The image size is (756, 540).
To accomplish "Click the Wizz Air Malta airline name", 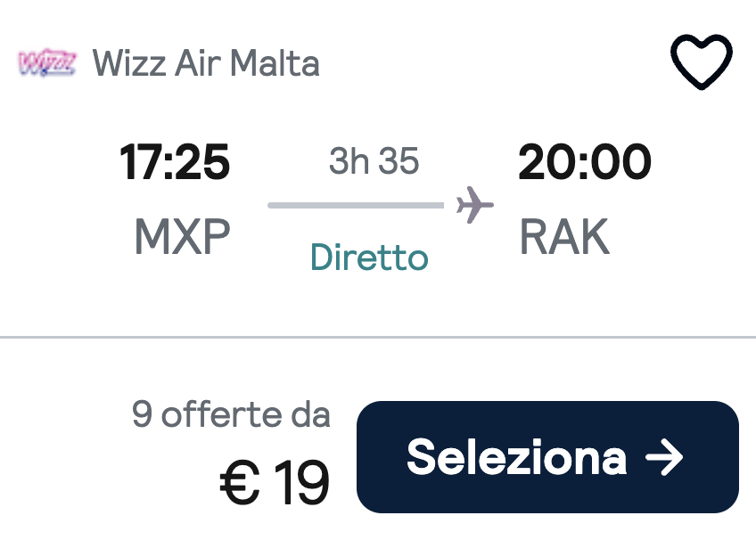I will click(206, 64).
